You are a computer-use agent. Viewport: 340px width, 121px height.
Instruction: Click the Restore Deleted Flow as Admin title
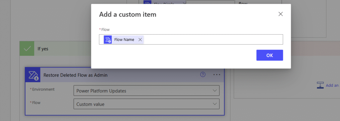tap(75, 75)
